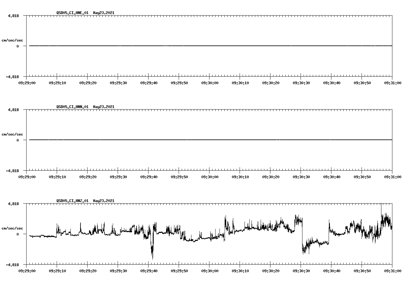The height and width of the screenshot is (282, 414).
Task: Click the 09:30:00 tick on the middle plot axis
Action: (210, 176)
